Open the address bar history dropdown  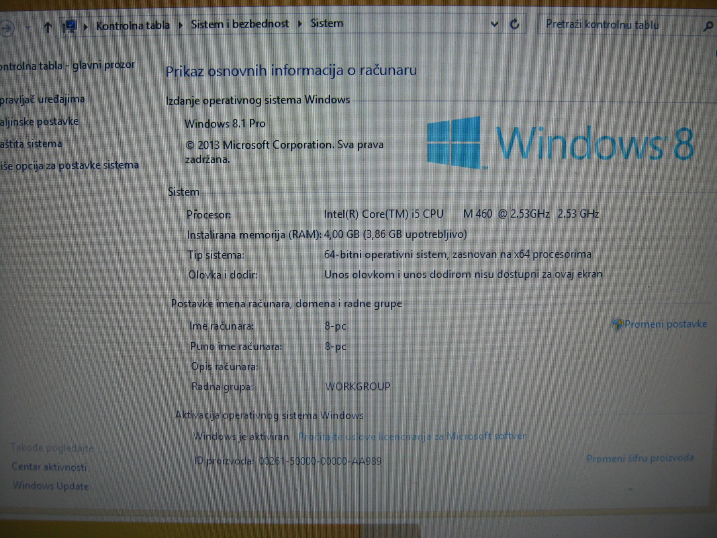[x=494, y=25]
